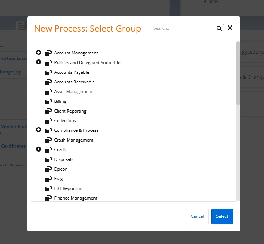
Task: Expand Policies and Delegated Authorities group
Action: pyautogui.click(x=39, y=62)
